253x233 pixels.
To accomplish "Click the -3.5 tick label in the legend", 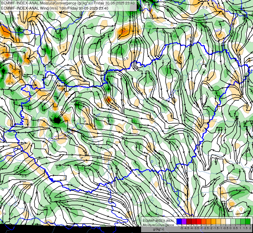I will 196,228.
